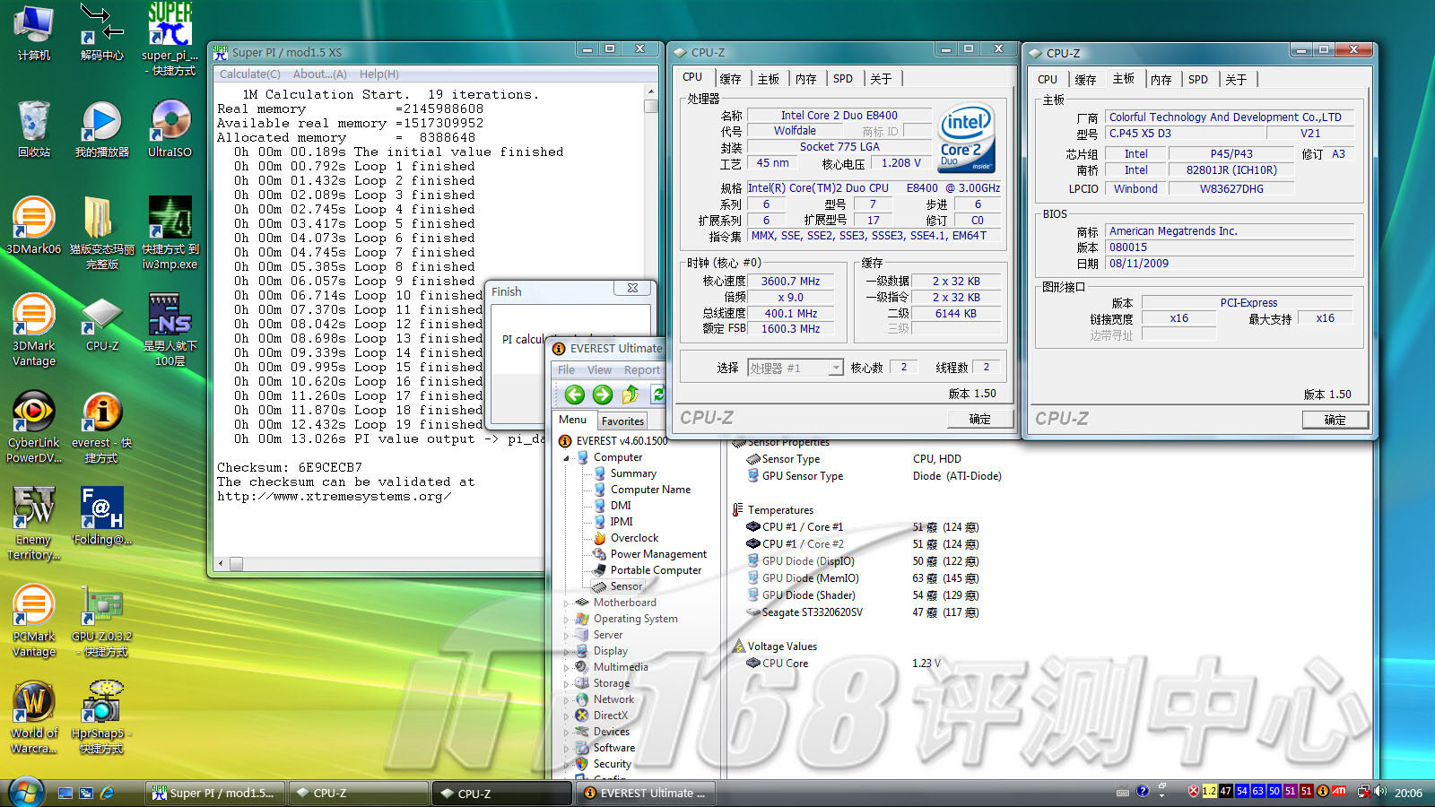Expand the Display tree node in EVEREST
The image size is (1435, 807).
pos(566,652)
